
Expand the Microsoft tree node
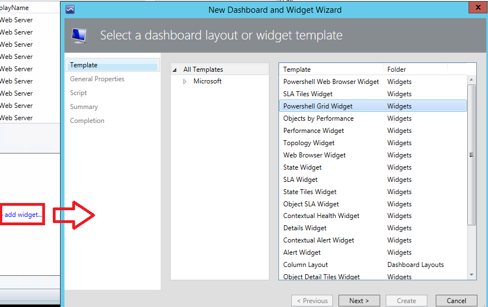[185, 82]
